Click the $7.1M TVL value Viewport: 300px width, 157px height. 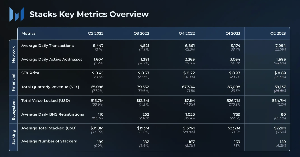(x=190, y=101)
